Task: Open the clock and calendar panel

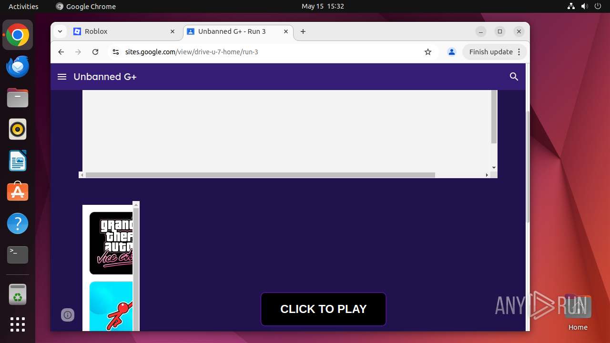Action: [323, 6]
